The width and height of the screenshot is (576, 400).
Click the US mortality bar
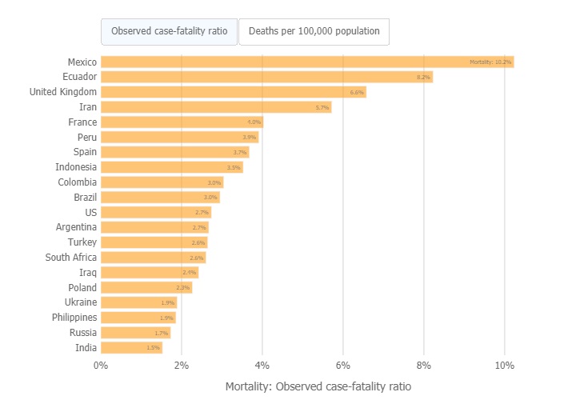[x=155, y=213]
